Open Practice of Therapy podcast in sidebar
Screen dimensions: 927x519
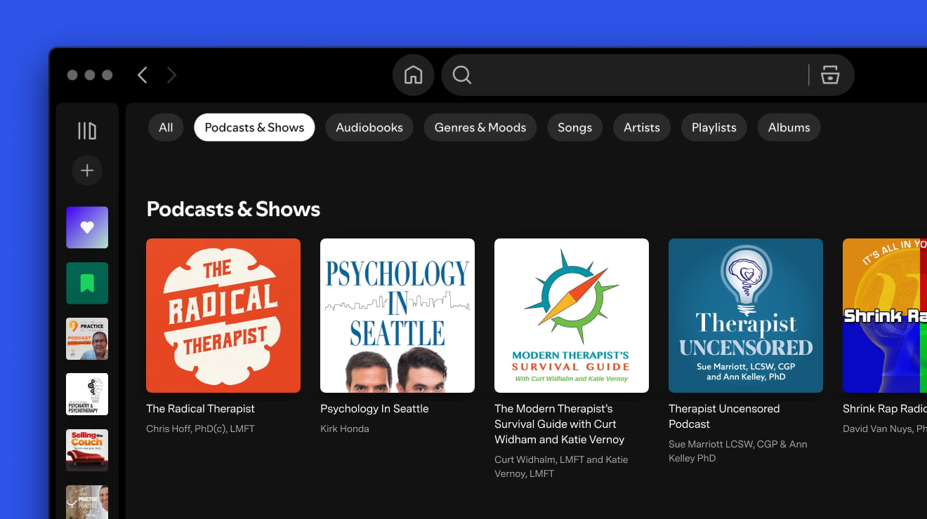pyautogui.click(x=87, y=339)
